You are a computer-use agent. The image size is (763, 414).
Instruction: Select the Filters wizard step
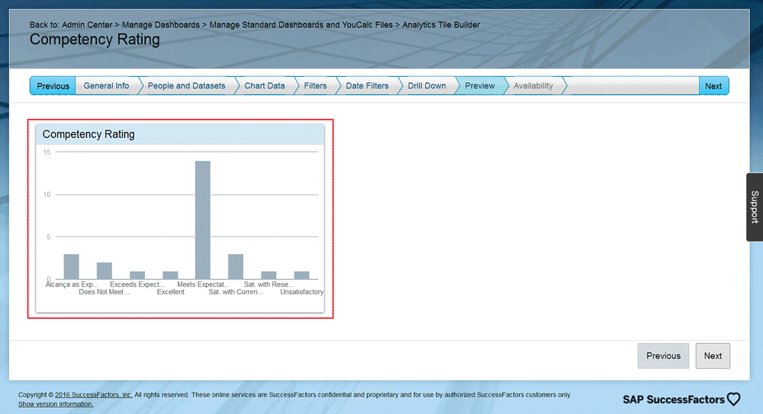[315, 86]
